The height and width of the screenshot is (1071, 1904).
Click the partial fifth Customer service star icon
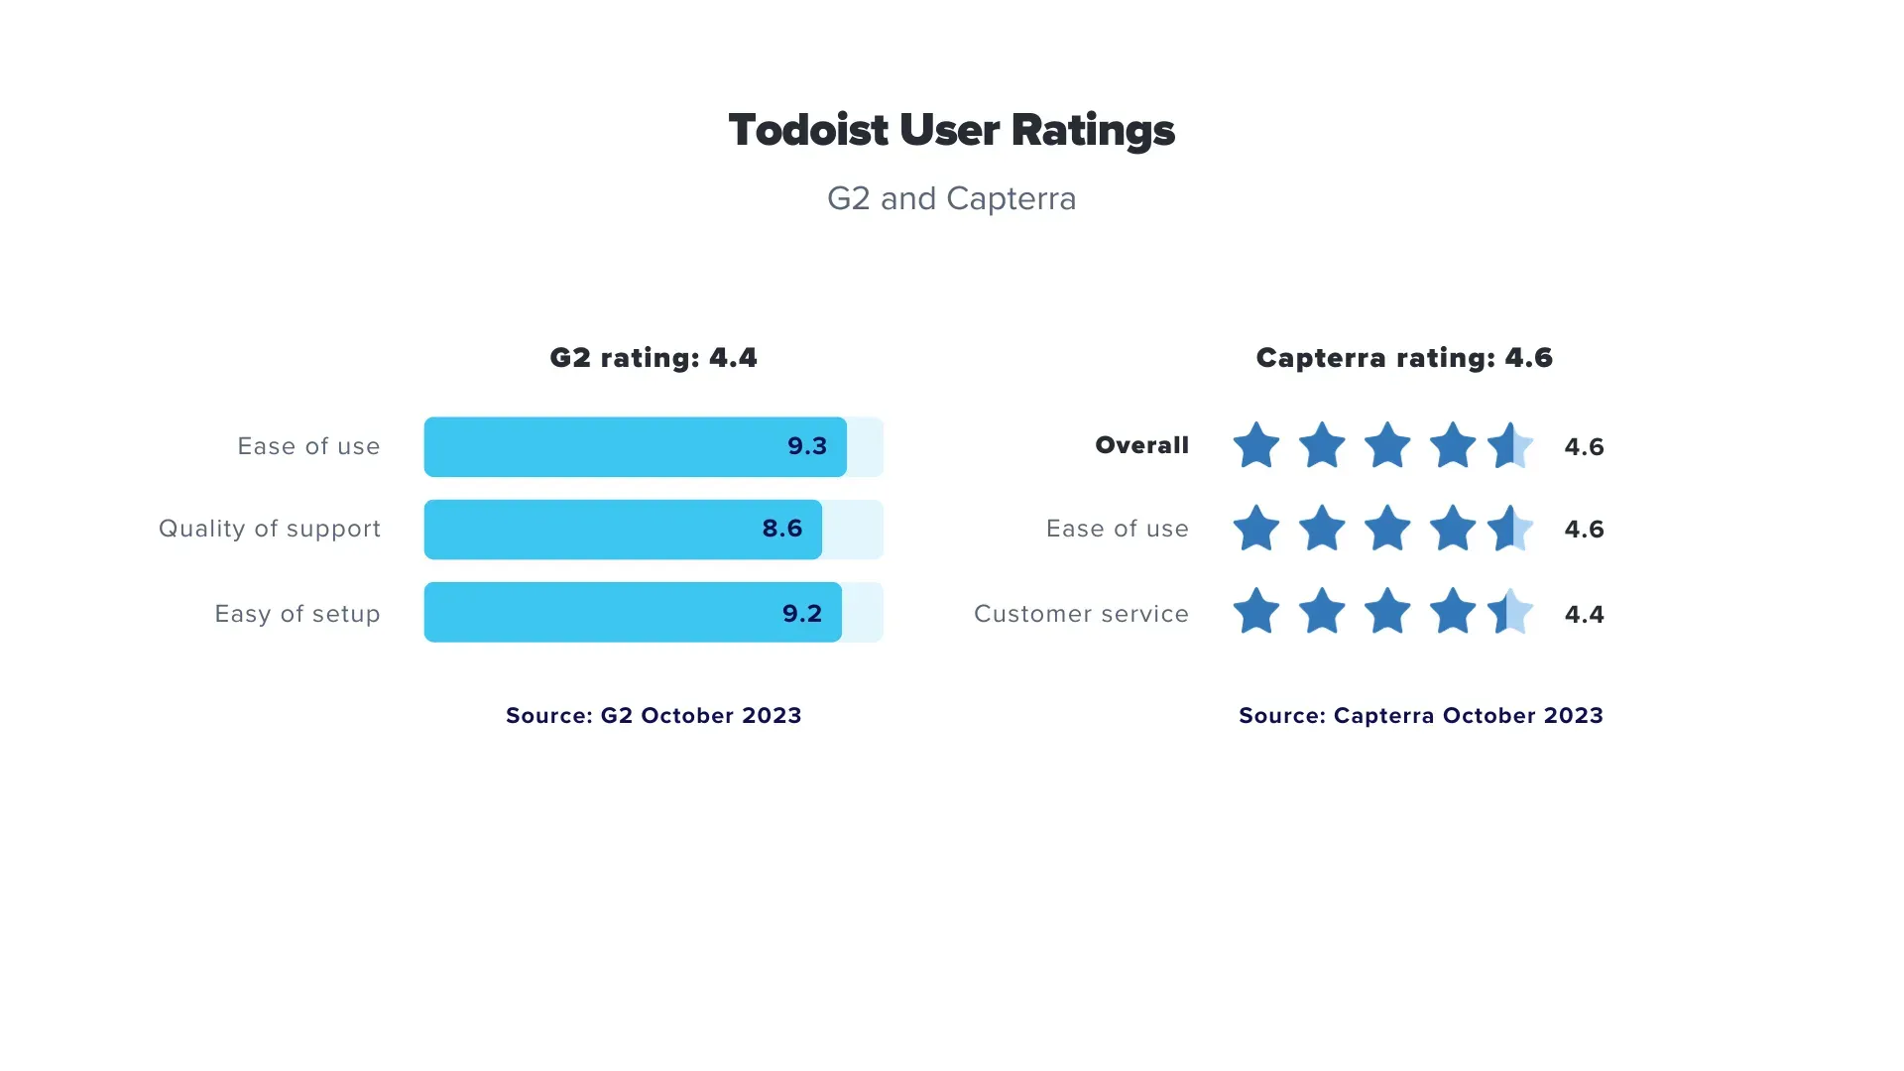click(x=1510, y=612)
